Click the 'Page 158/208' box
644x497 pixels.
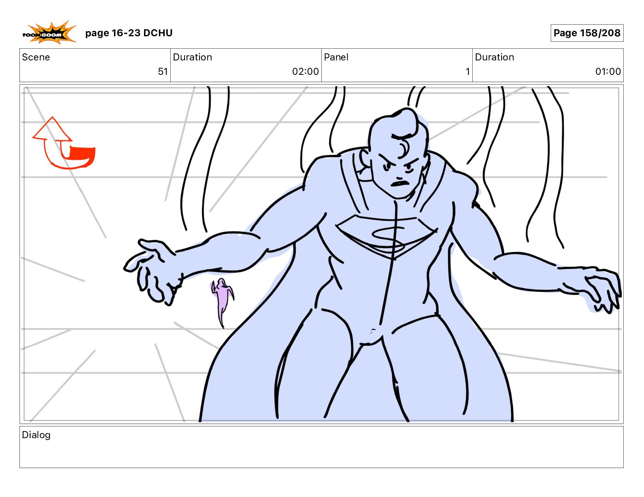587,33
